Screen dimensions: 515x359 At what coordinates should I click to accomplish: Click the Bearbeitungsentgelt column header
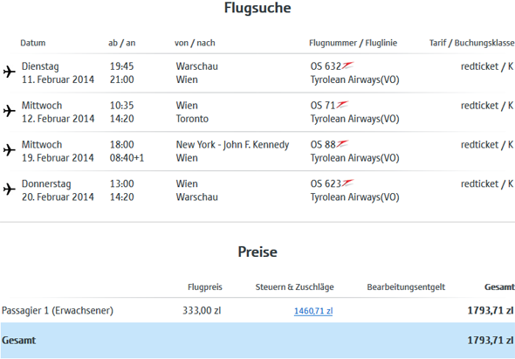[x=406, y=287]
